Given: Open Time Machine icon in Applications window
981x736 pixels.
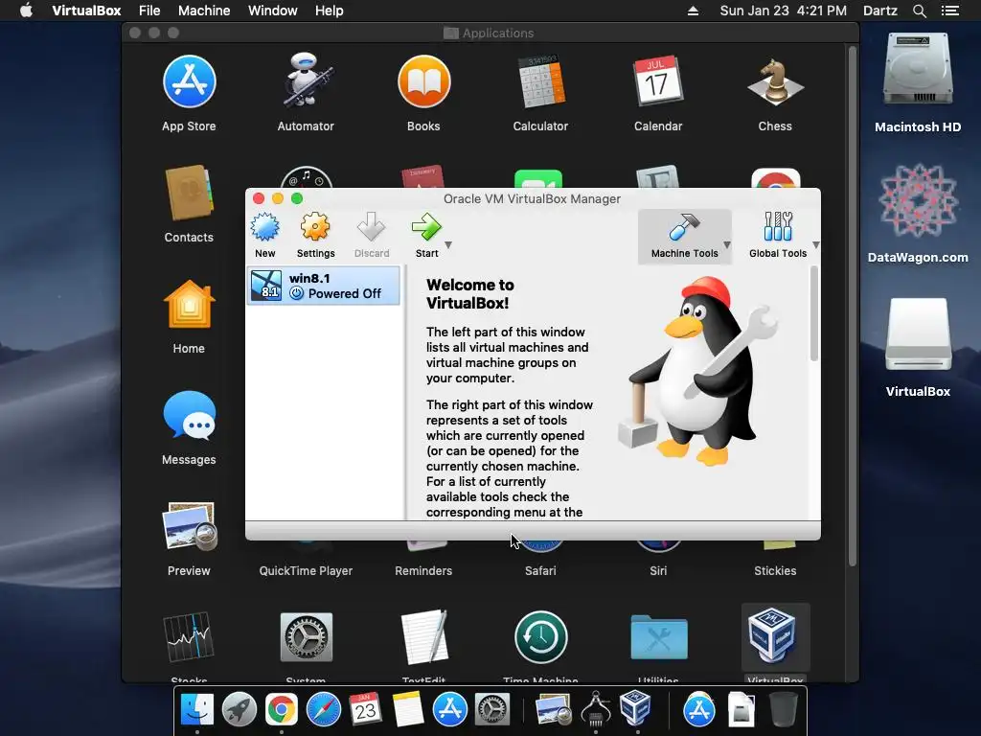Looking at the screenshot, I should 540,637.
